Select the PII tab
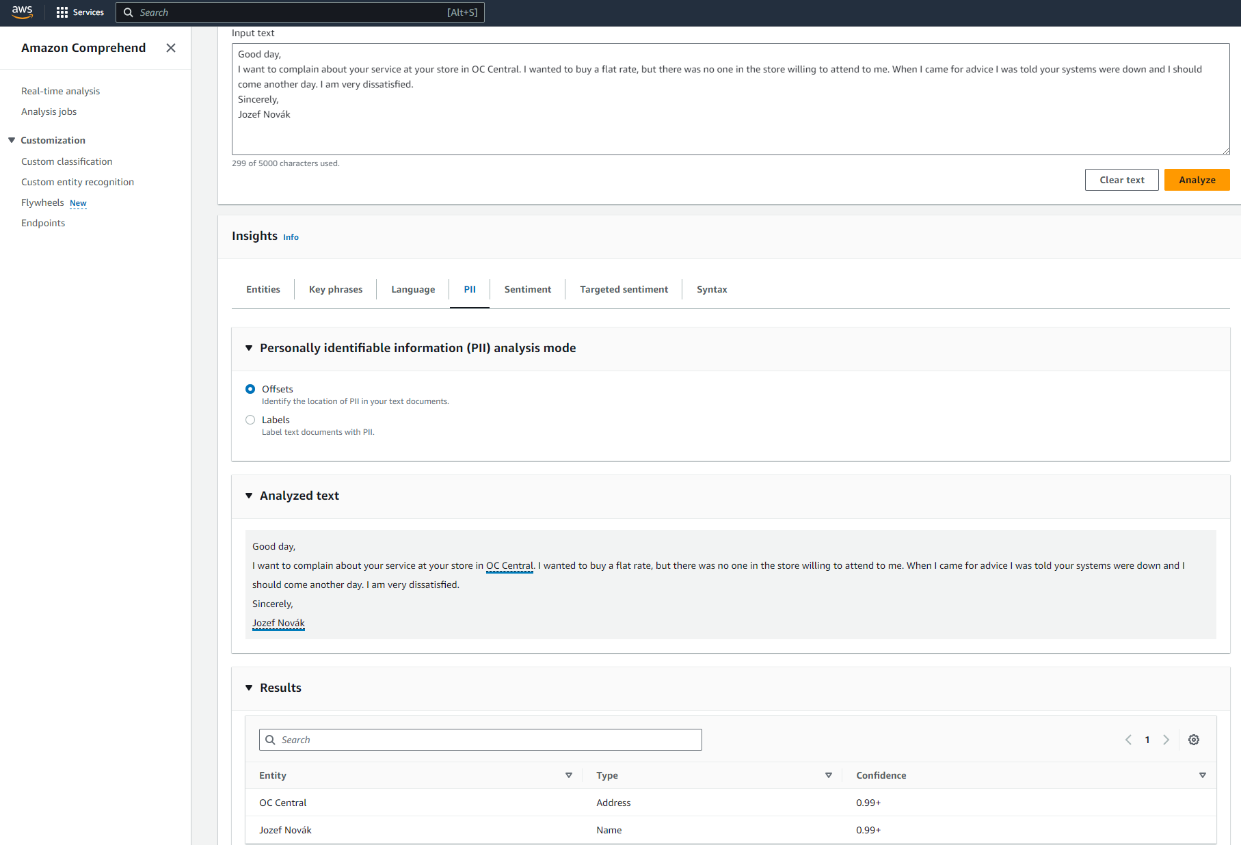1241x845 pixels. (x=470, y=289)
